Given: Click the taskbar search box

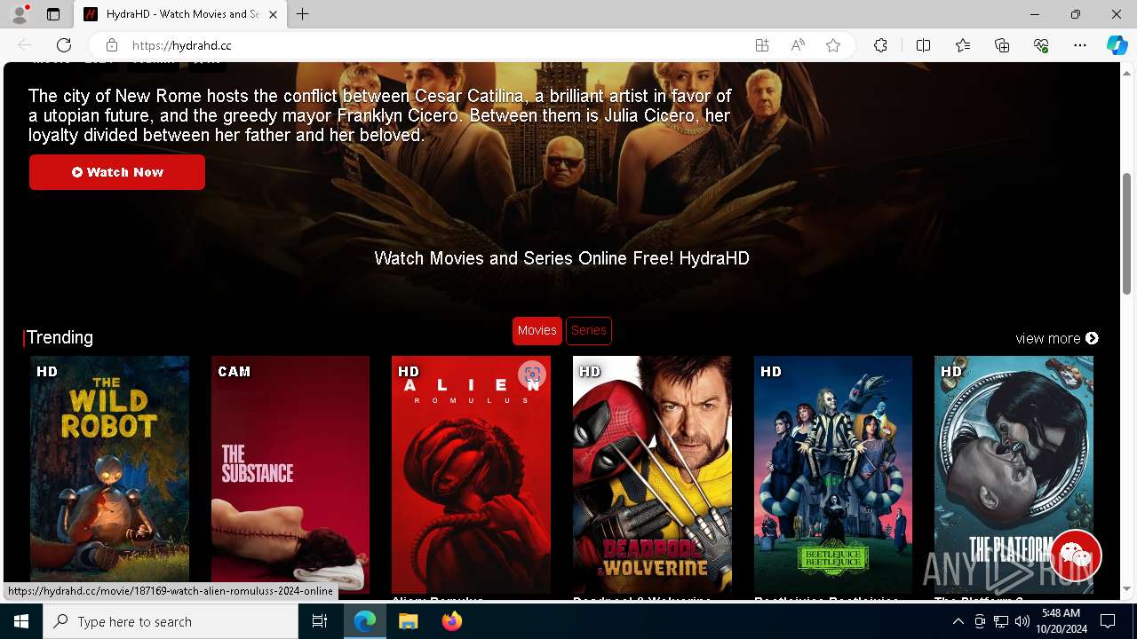Looking at the screenshot, I should [x=171, y=621].
